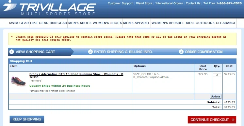Click the Toll Free phone number

click(229, 3)
